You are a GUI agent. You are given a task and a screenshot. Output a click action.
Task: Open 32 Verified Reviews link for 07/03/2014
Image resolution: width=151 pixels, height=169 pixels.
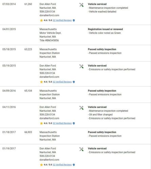[62, 20]
